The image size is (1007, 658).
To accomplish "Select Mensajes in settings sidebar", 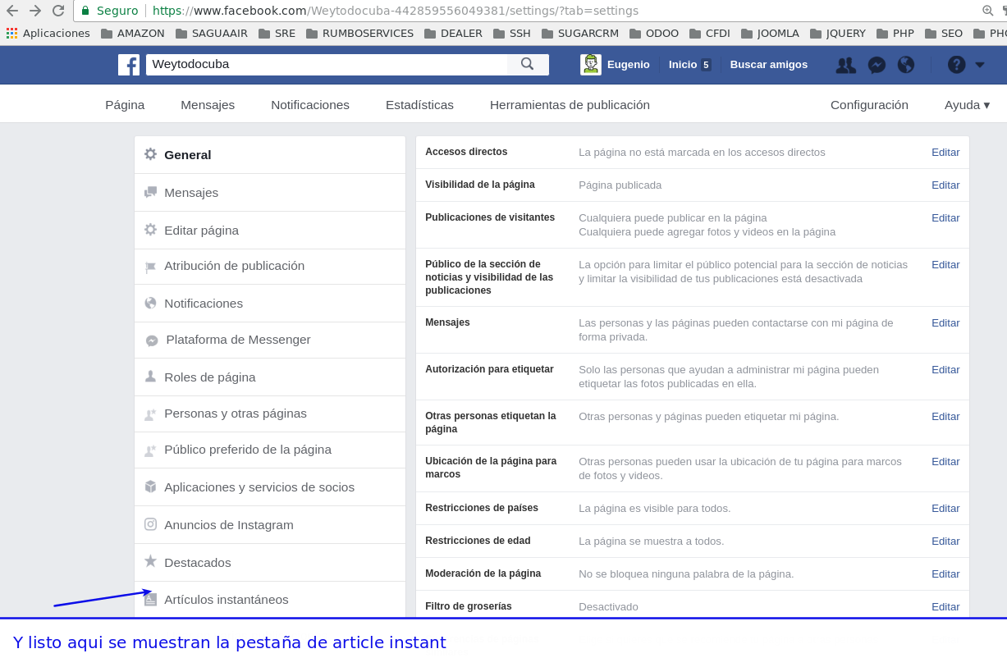I will point(270,193).
